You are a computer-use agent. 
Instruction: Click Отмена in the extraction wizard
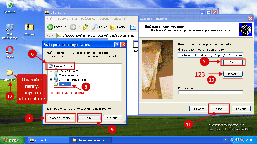(x=241, y=109)
